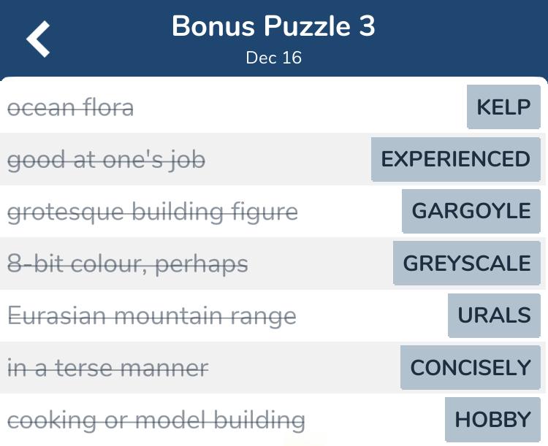Choose the CONCISELY answer tile
The height and width of the screenshot is (446, 548).
tap(471, 367)
